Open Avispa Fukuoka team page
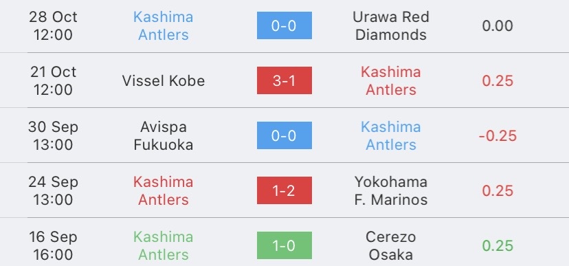Image resolution: width=569 pixels, height=266 pixels. [164, 135]
